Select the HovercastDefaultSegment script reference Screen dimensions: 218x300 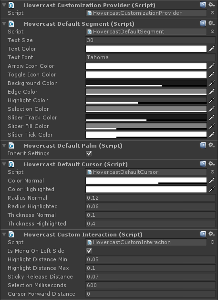click(x=146, y=32)
